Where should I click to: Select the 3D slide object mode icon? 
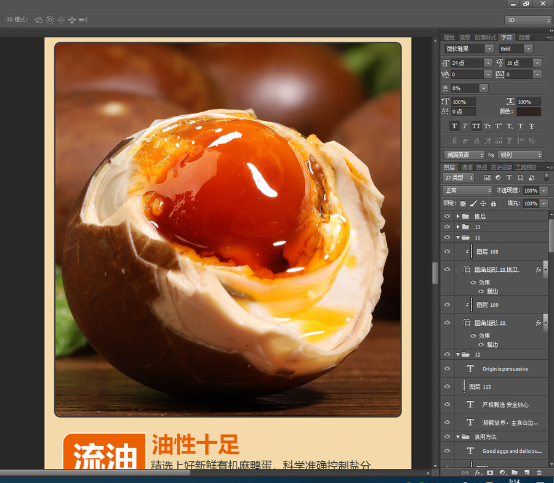click(72, 20)
